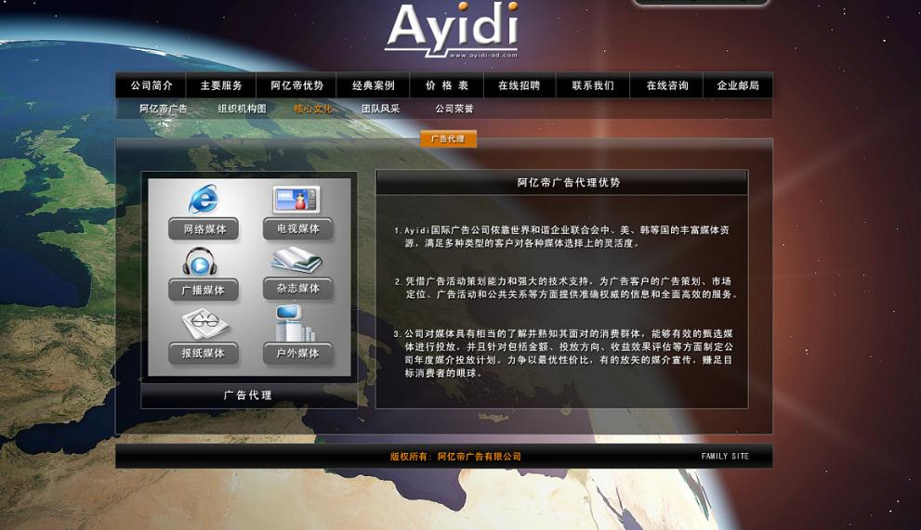
Task: Go to 经典案例 menu item
Action: click(373, 85)
